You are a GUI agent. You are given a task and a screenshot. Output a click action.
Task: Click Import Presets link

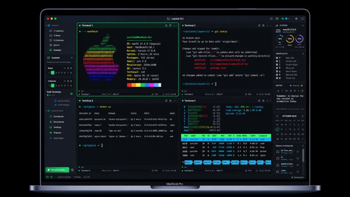tap(62, 105)
